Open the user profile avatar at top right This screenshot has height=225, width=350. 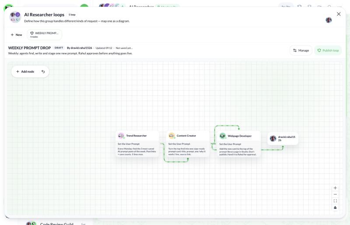[x=329, y=20]
